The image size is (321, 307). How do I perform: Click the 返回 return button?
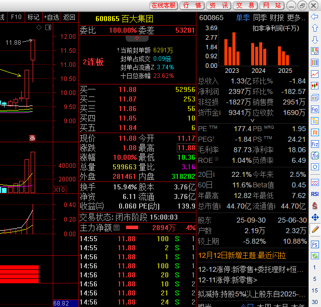coord(69,17)
